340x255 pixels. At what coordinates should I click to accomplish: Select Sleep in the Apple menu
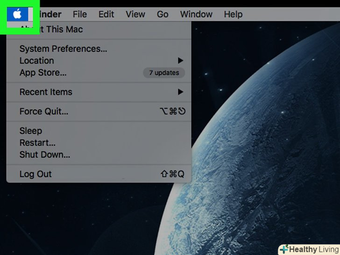(99, 131)
